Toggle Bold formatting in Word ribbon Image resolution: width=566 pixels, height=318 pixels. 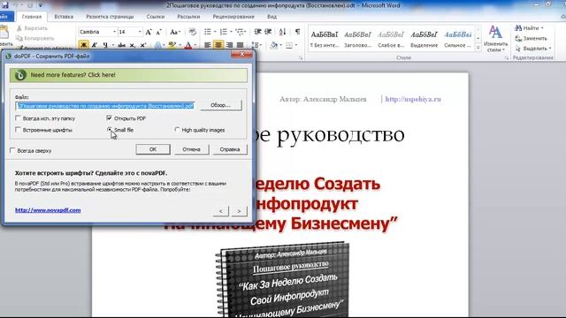84,45
